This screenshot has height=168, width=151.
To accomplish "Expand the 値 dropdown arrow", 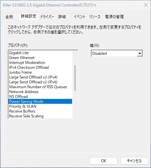I will pyautogui.click(x=140, y=54).
